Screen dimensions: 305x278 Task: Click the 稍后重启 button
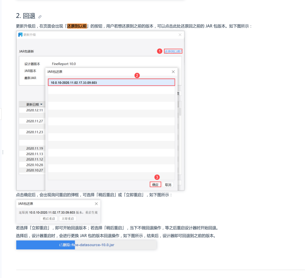(x=48, y=219)
